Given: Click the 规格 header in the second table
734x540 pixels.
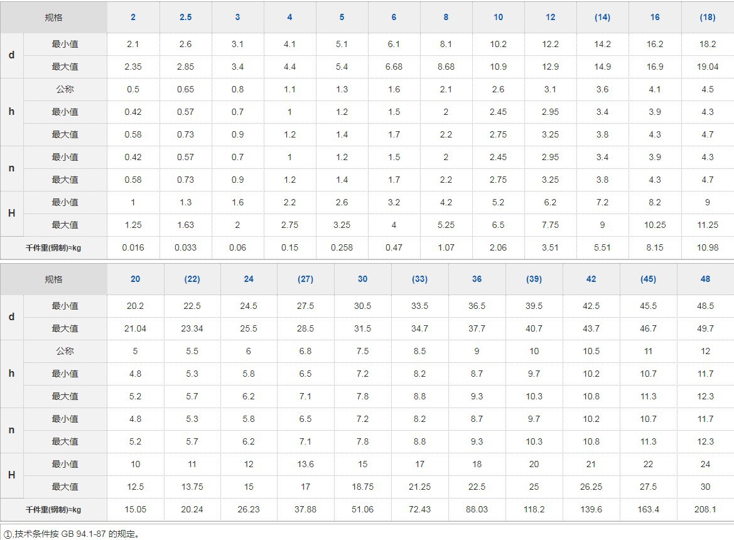Looking at the screenshot, I should click(x=53, y=279).
